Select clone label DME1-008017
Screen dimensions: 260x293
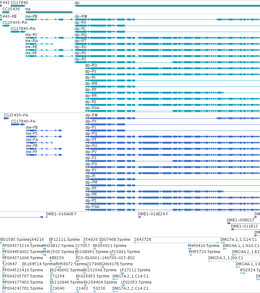tap(240, 220)
